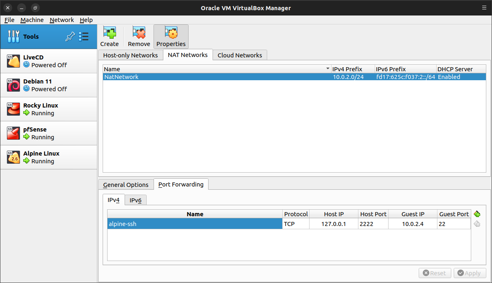Open the Help menu
The image size is (492, 283).
click(86, 20)
